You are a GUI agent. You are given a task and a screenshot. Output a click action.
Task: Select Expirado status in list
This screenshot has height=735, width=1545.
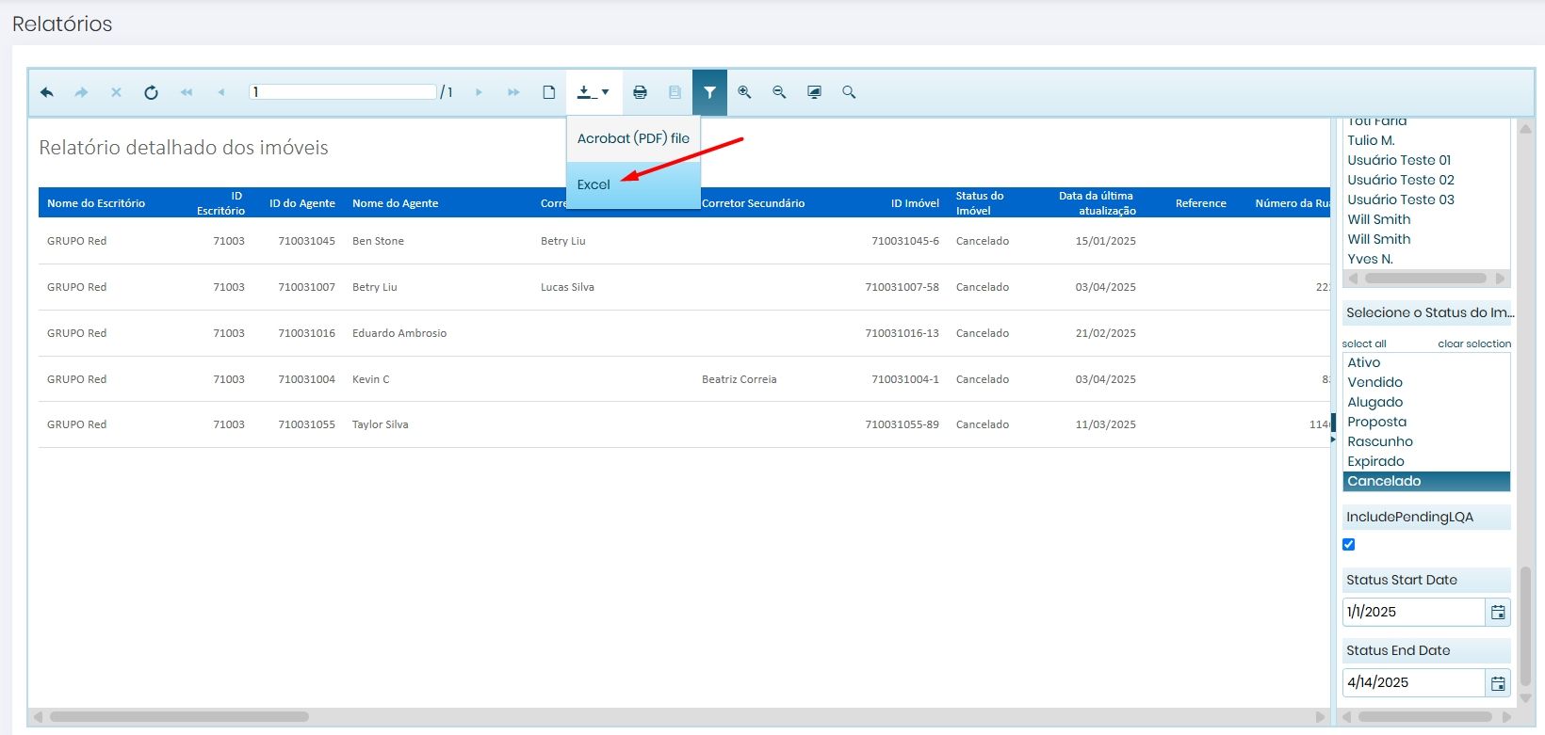click(1426, 461)
